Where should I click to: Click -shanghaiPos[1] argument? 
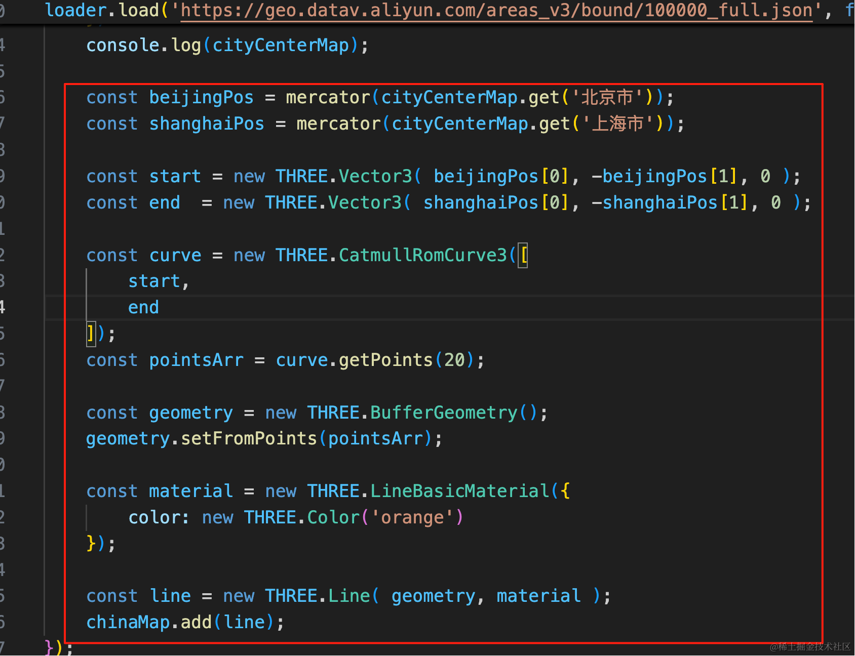point(670,202)
